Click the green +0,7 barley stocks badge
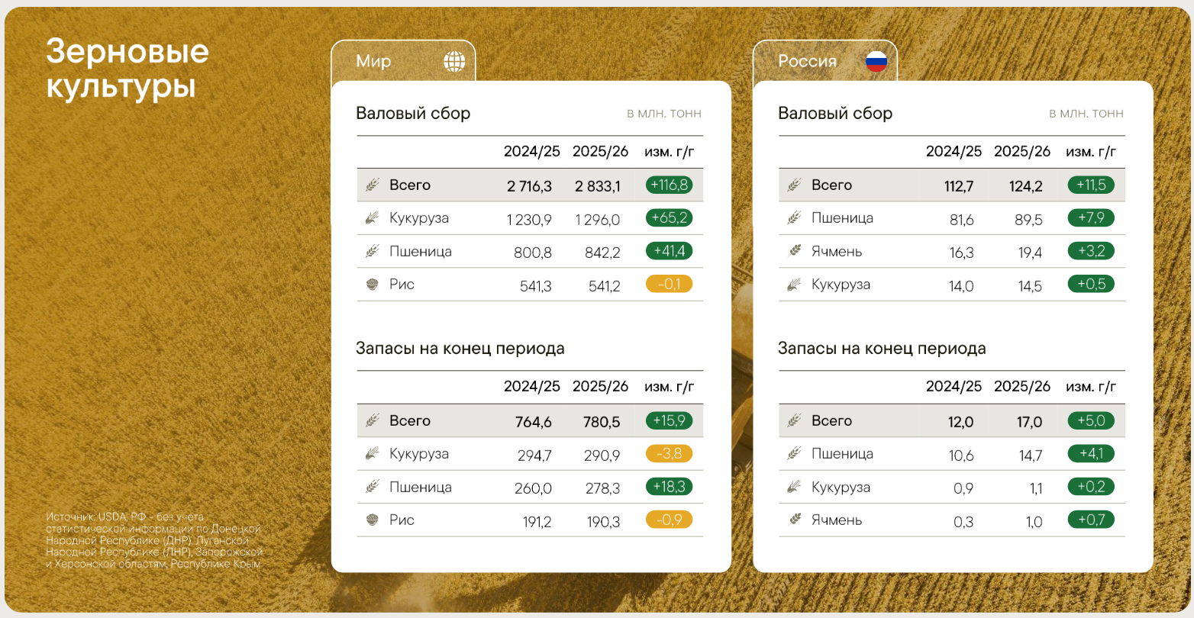This screenshot has height=618, width=1194. point(1091,520)
